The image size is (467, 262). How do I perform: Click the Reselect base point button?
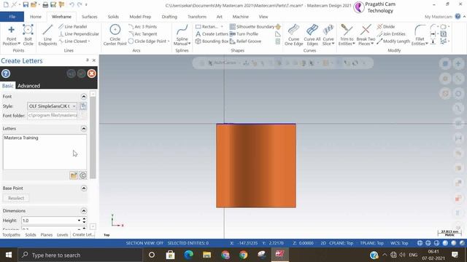click(16, 198)
